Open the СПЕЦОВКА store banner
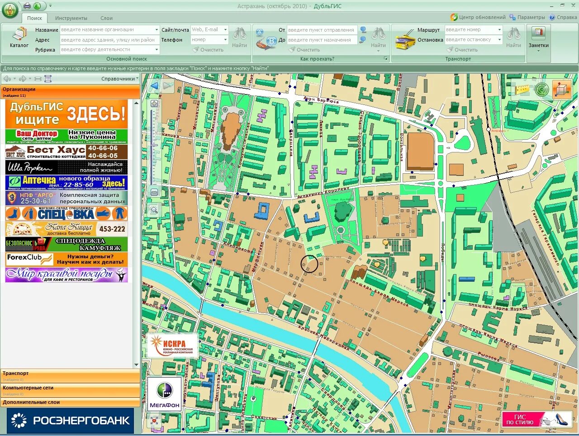Screen dimensions: 579x436 (66, 213)
